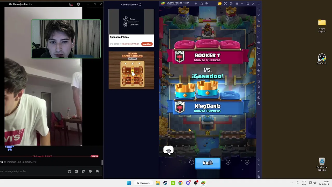The image size is (332, 187).
Task: Open OBS Studio from the taskbar
Action: (196, 183)
